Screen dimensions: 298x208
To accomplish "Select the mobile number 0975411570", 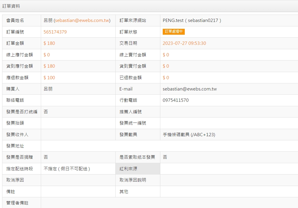I will click(176, 100).
